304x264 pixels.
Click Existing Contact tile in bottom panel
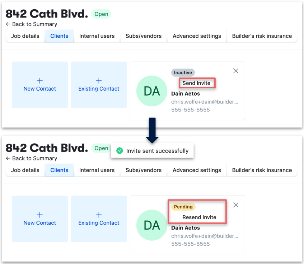coord(99,219)
